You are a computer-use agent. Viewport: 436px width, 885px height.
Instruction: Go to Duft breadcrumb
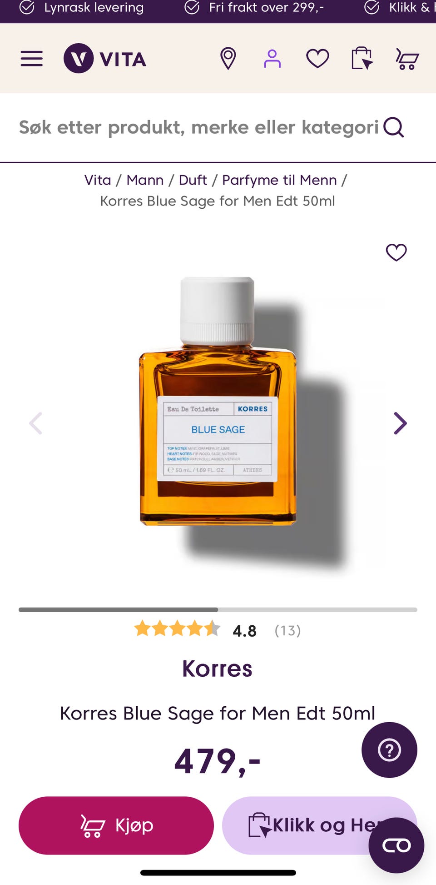(x=193, y=180)
